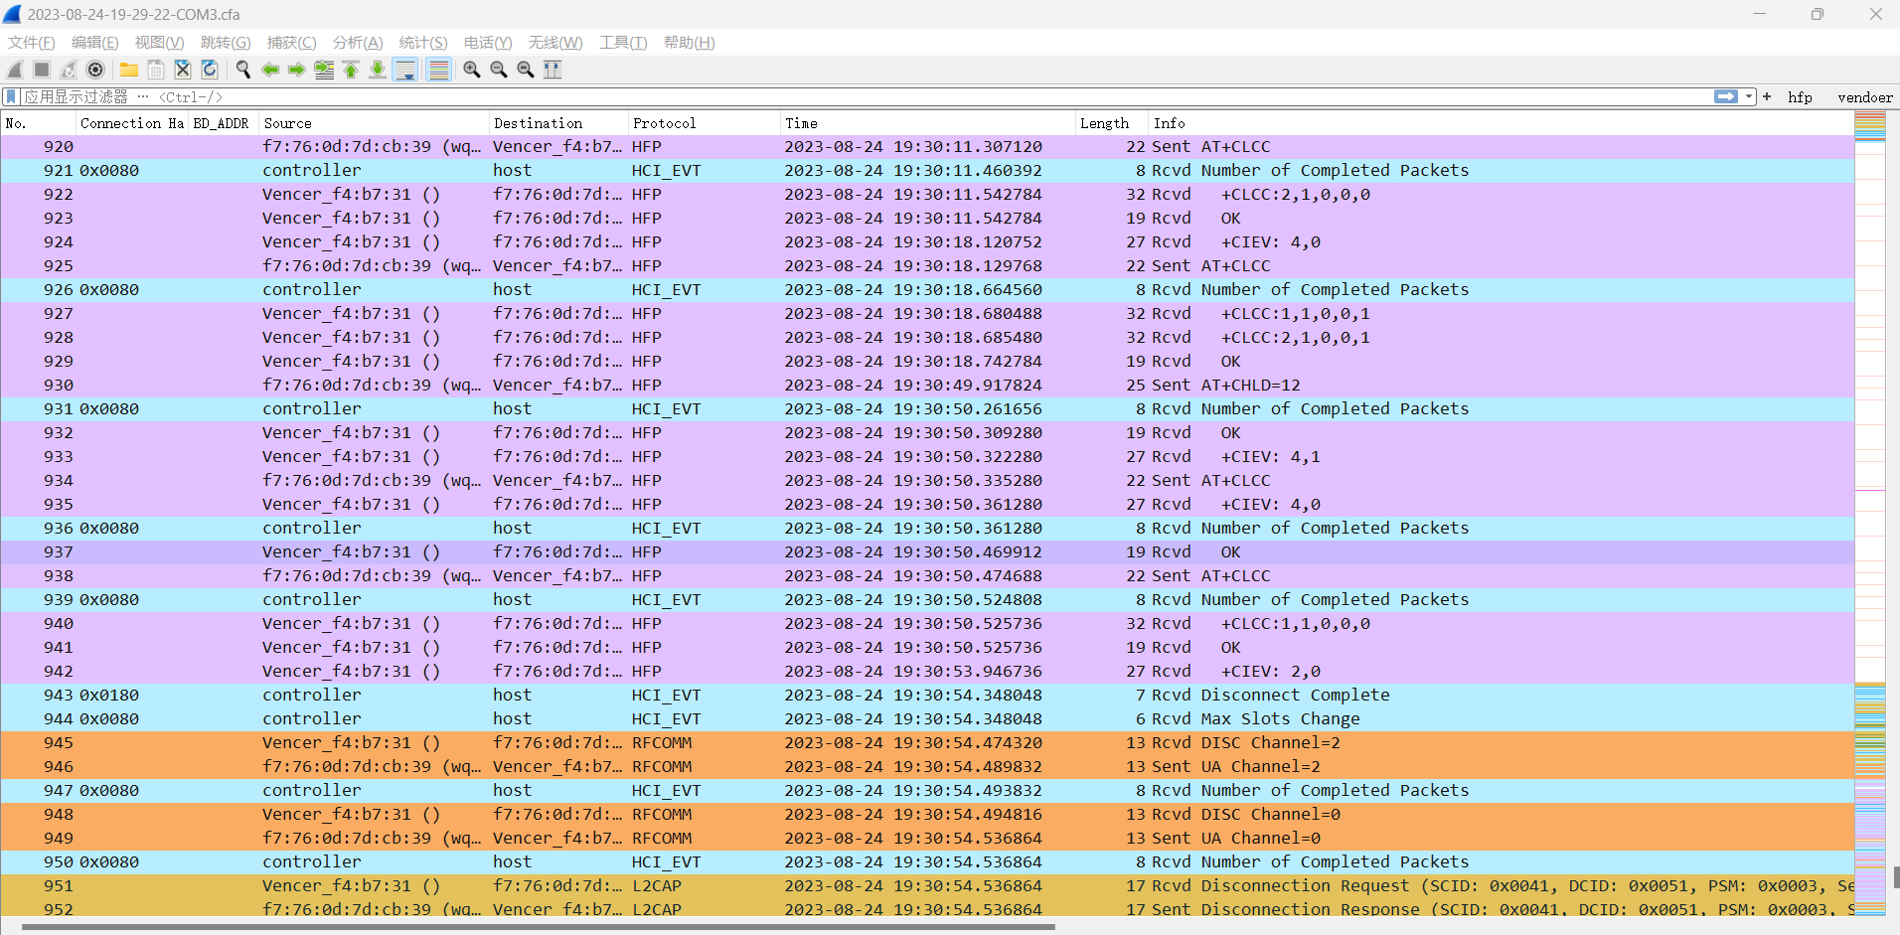The height and width of the screenshot is (935, 1900).
Task: Restart the current capture
Action: click(69, 70)
